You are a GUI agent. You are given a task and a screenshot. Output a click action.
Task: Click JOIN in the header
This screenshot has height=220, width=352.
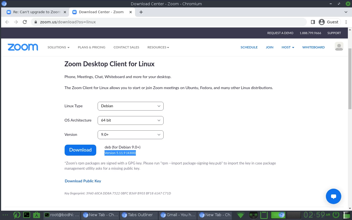269,47
